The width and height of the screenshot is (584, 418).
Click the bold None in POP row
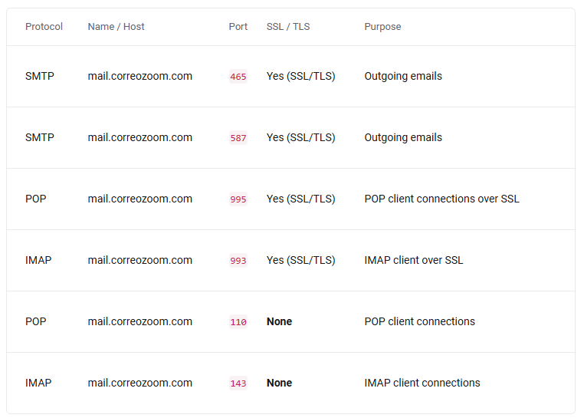click(x=279, y=321)
